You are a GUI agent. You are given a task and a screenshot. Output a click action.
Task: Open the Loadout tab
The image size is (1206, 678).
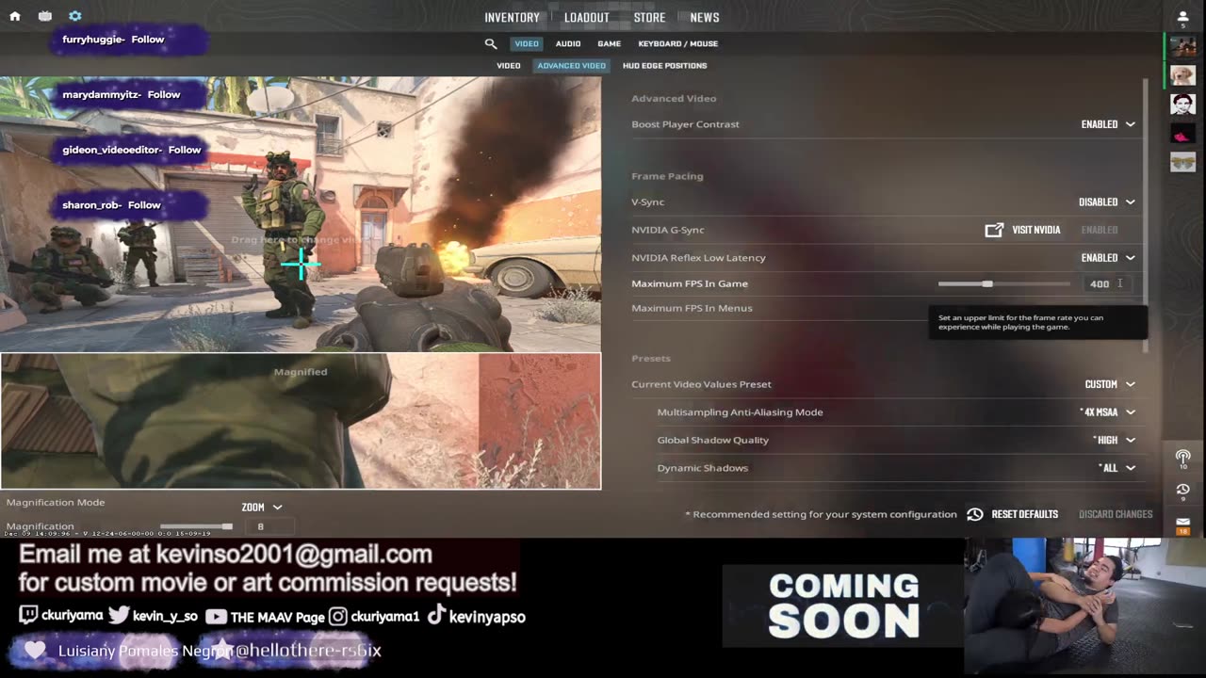pos(587,18)
